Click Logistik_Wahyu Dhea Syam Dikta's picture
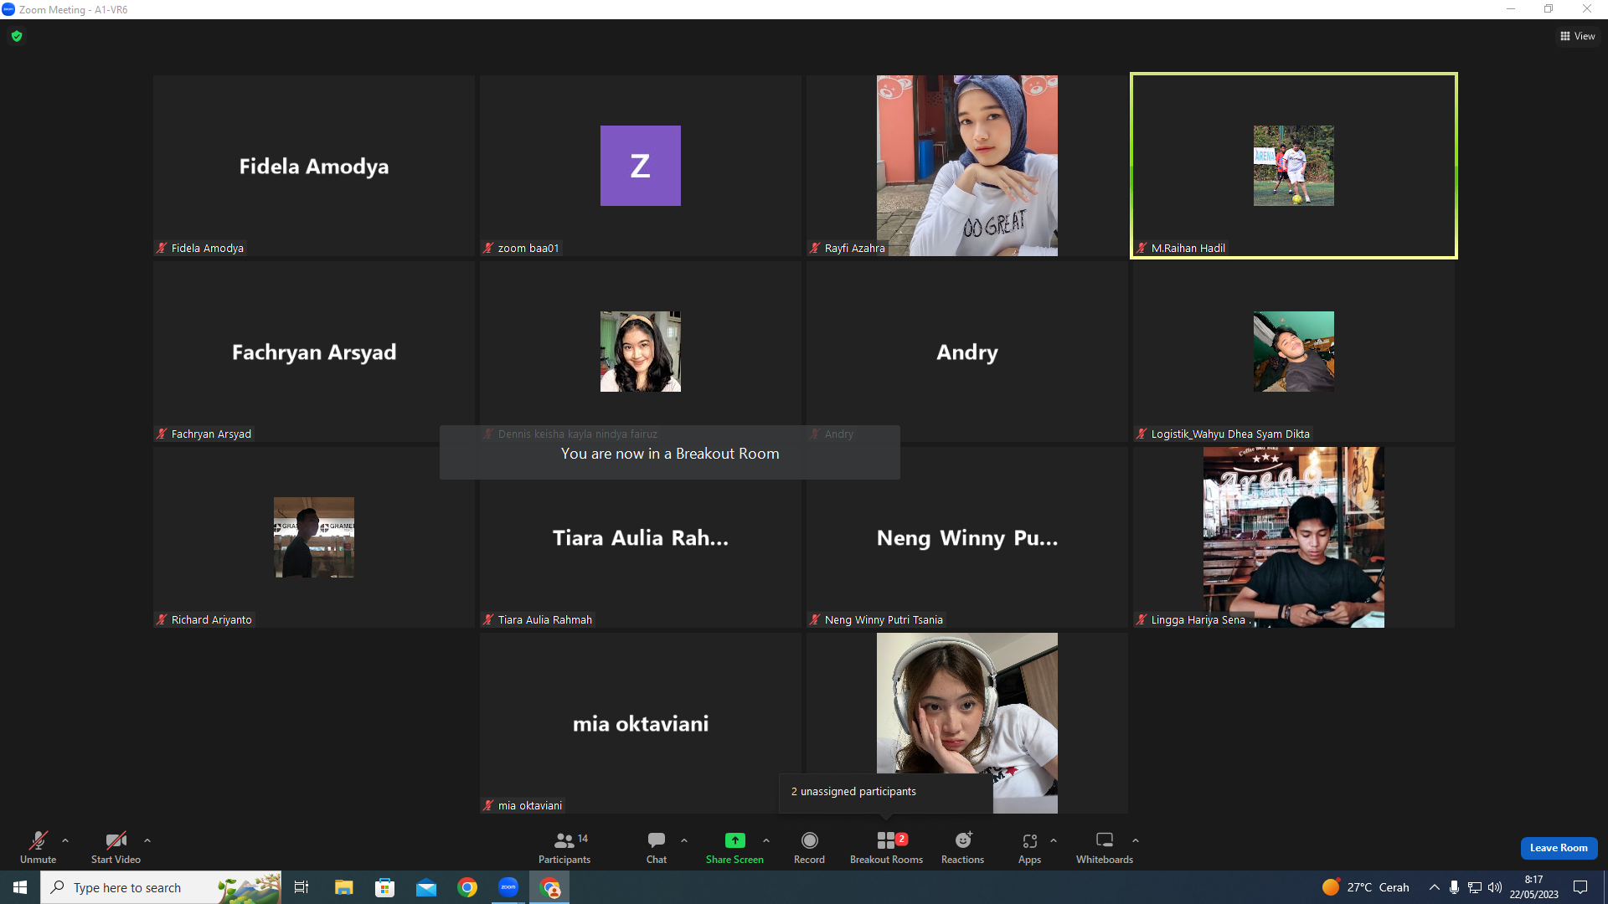 (x=1294, y=352)
